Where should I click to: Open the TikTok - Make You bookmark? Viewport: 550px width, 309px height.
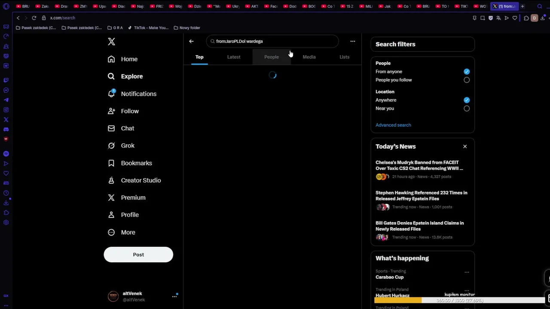148,28
